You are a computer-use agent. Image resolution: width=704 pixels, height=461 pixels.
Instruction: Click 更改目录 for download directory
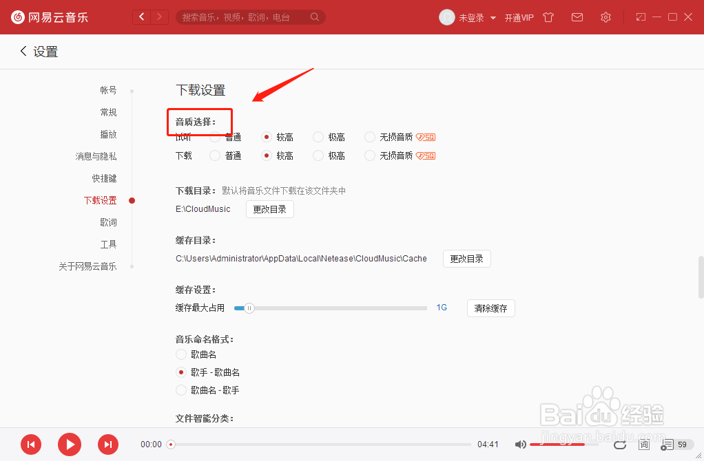coord(270,209)
